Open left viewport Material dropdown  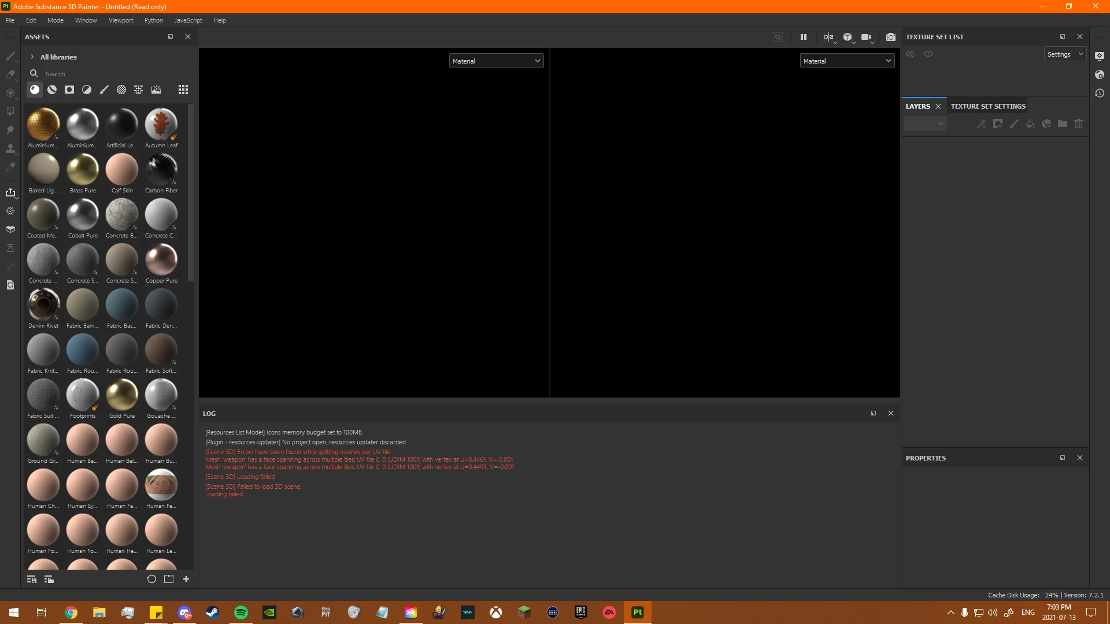point(496,61)
